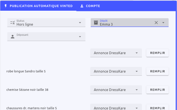Open the Compte tab
This screenshot has height=110, width=177.
click(90, 6)
